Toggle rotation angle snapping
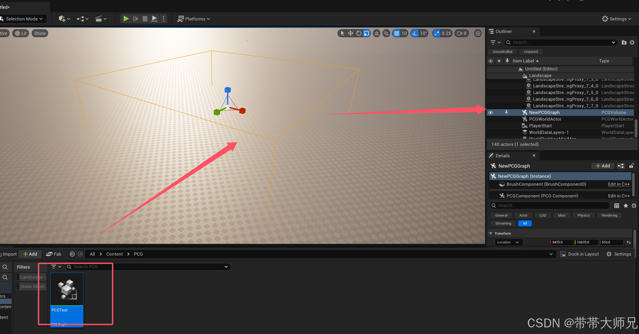639x334 pixels. [415, 33]
